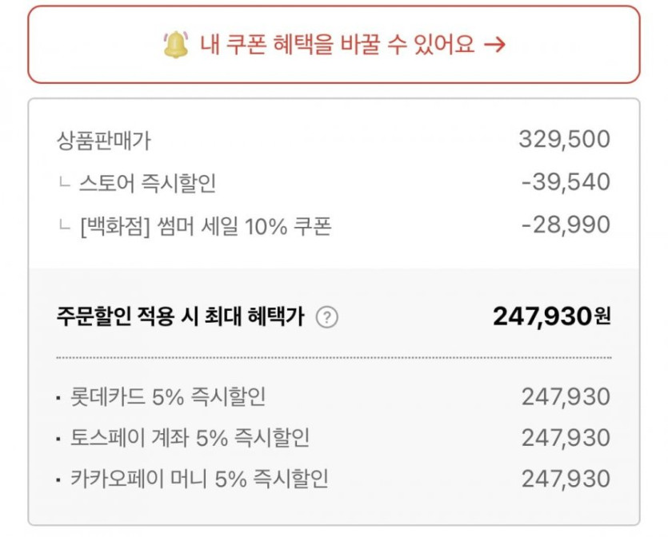Click the 329,500 product price

coord(564,140)
